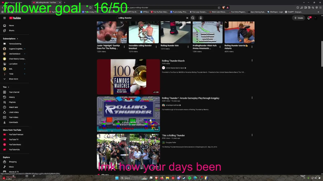
Task: Open Your channel in the sidebar
Action: pos(14,92)
